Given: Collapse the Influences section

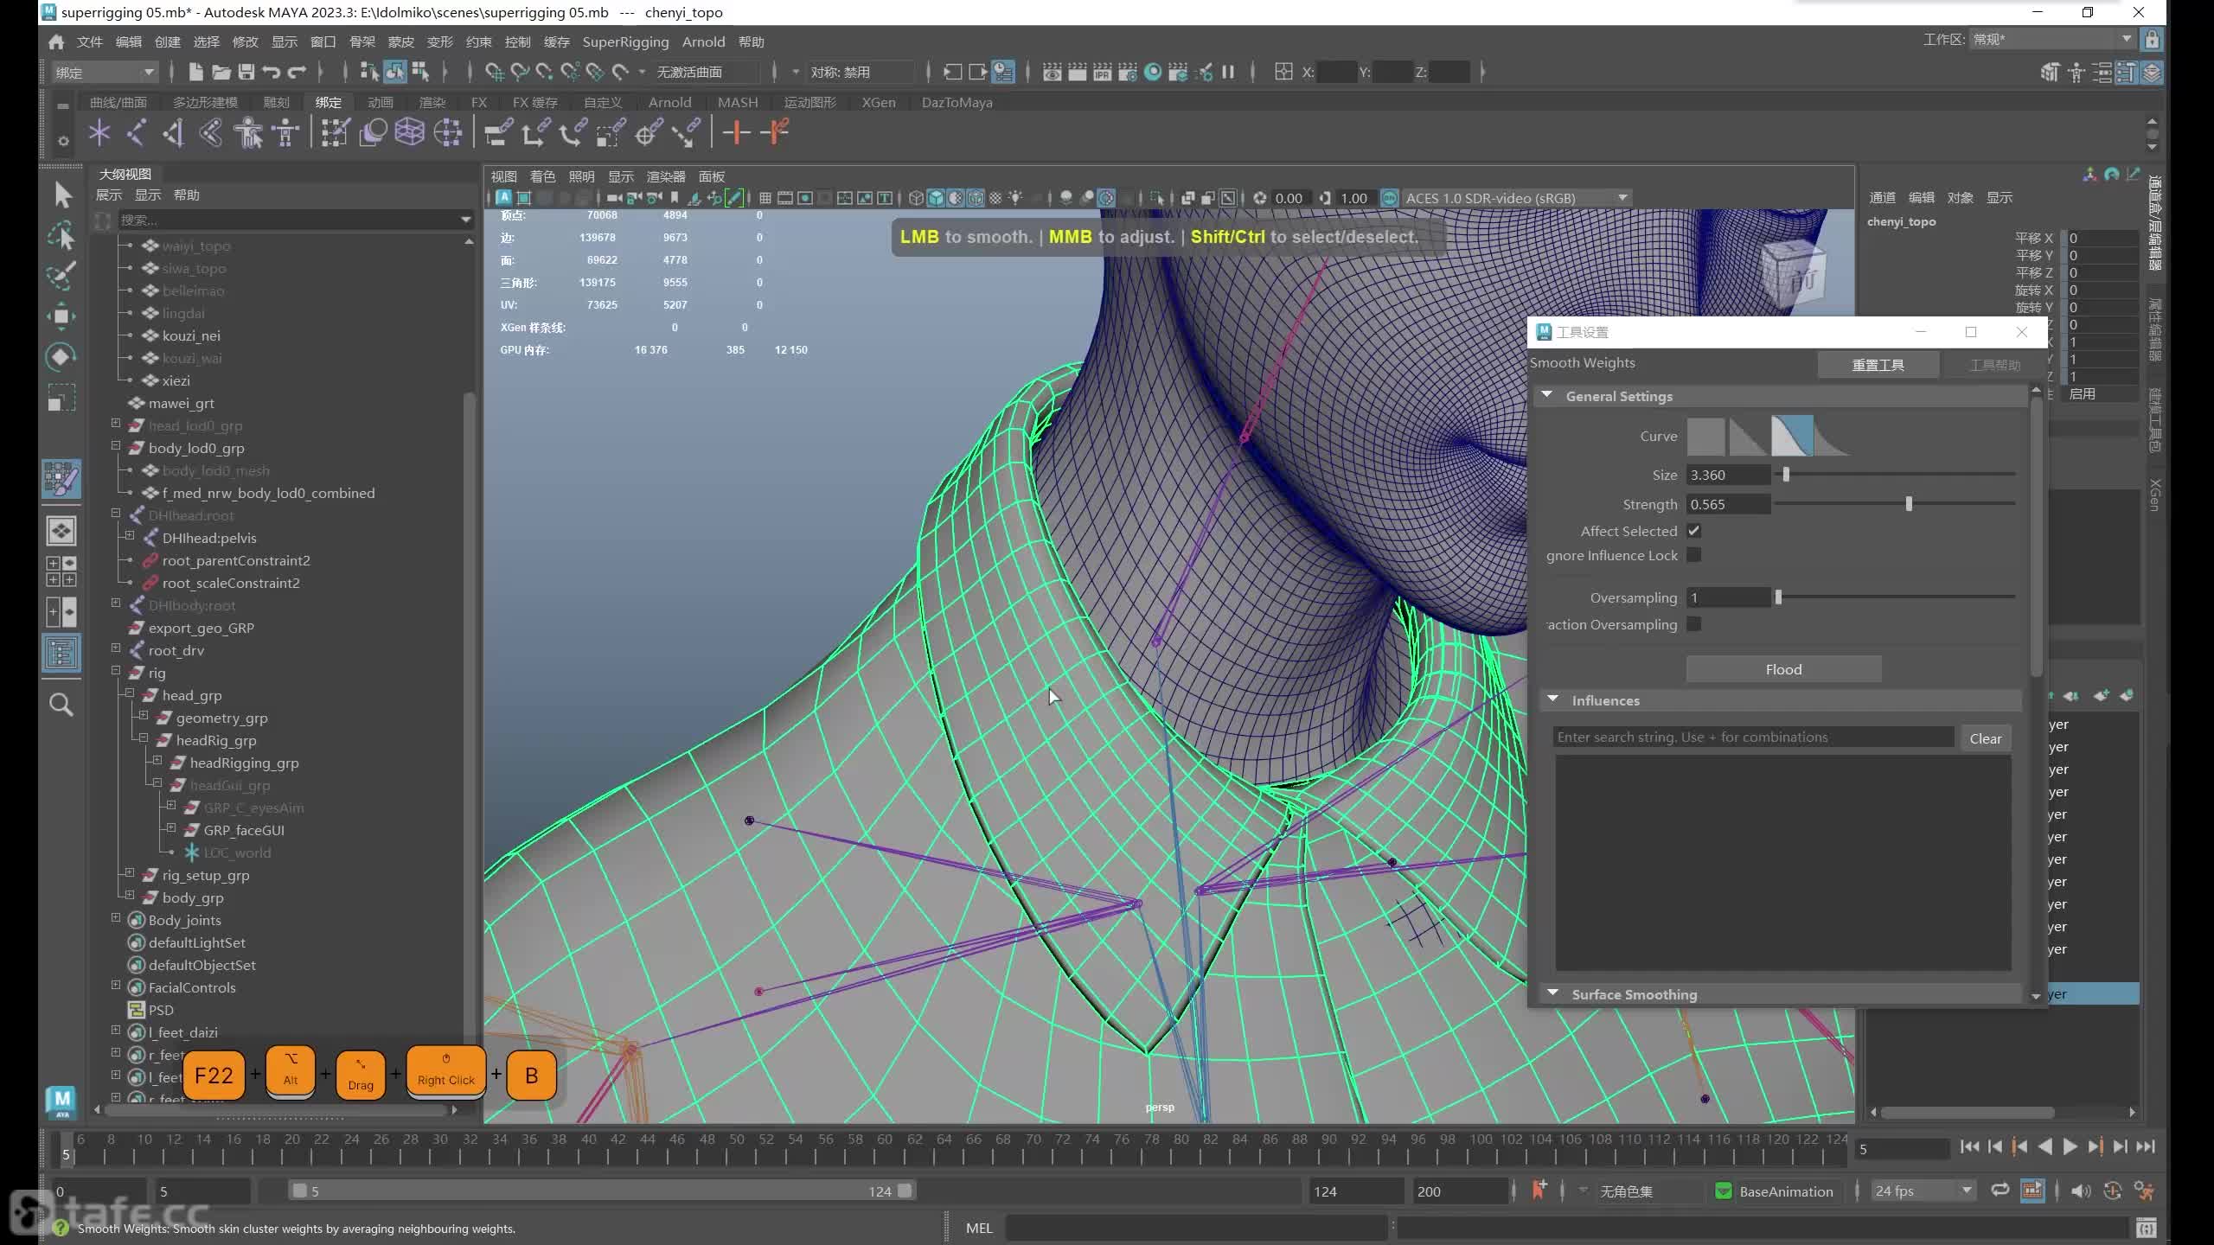Looking at the screenshot, I should (1553, 699).
